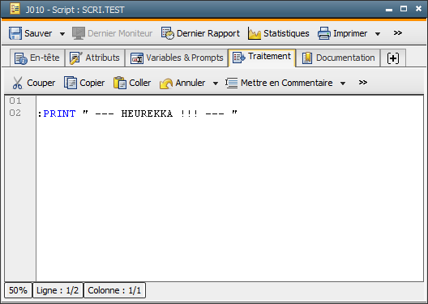Screen dimensions: 428x304
Task: Open Dernier Rapport report icon
Action: click(168, 33)
